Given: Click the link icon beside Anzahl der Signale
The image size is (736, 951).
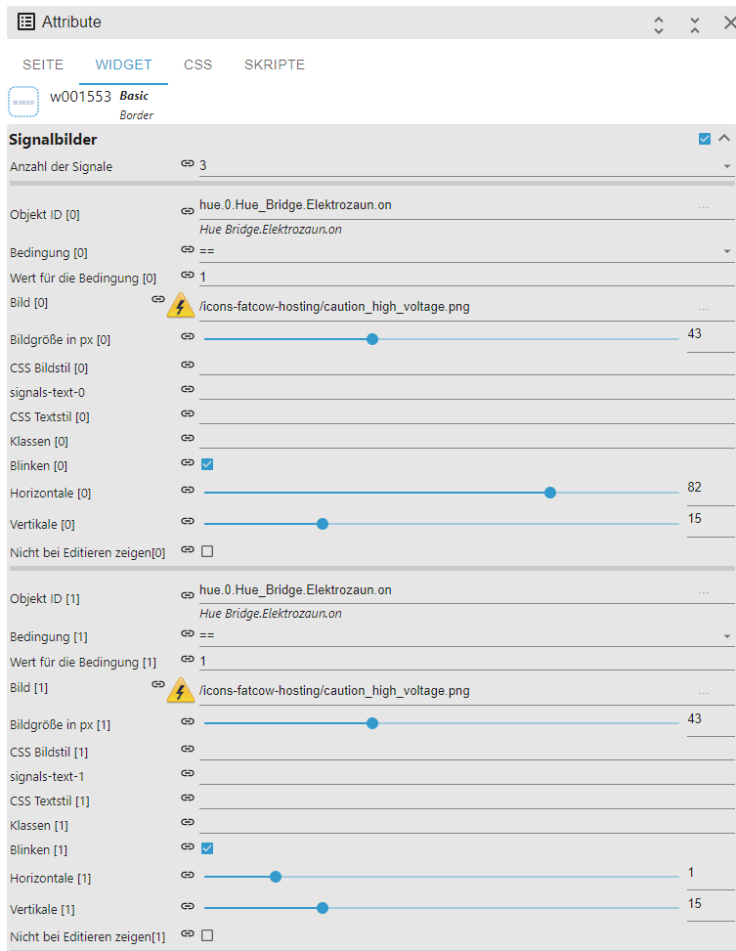Looking at the screenshot, I should pyautogui.click(x=188, y=165).
